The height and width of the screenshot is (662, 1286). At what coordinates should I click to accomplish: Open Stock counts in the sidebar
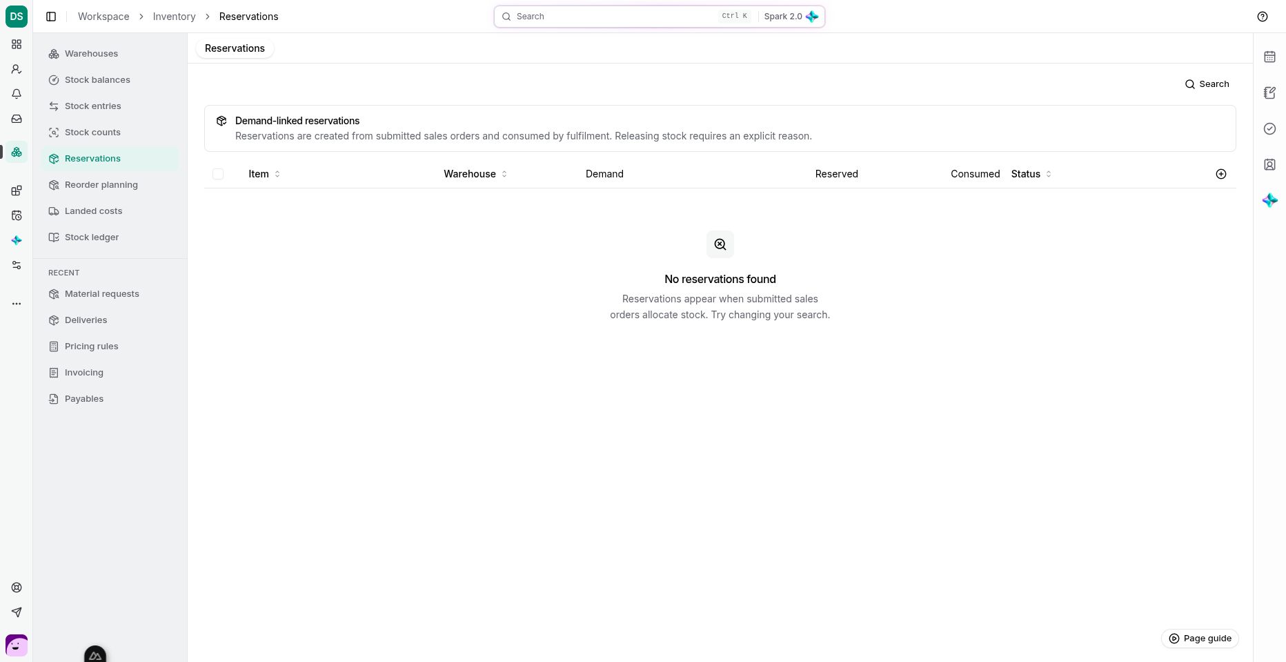[110, 133]
